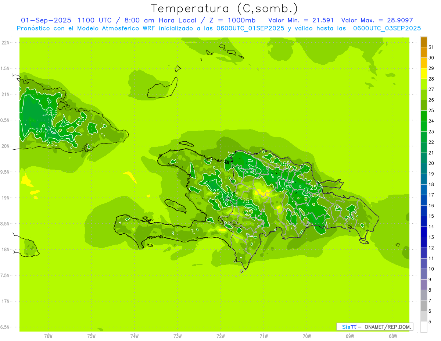Click the title "Temperatura (C,somb.)"
The image size is (441, 341).
point(225,9)
